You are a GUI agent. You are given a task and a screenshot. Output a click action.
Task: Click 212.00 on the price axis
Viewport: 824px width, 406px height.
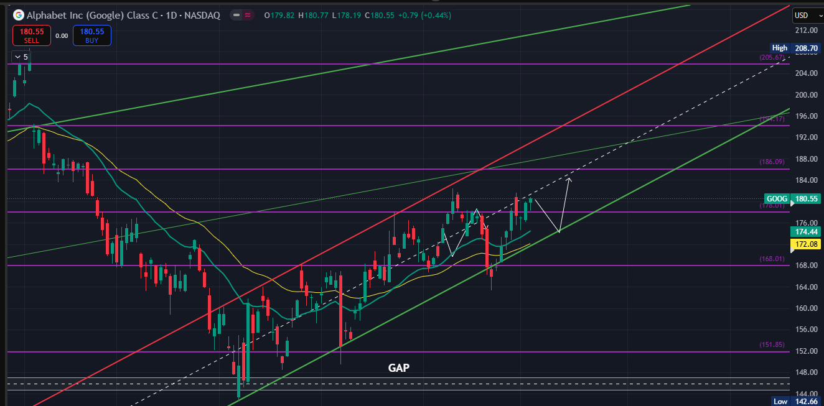tap(806, 30)
